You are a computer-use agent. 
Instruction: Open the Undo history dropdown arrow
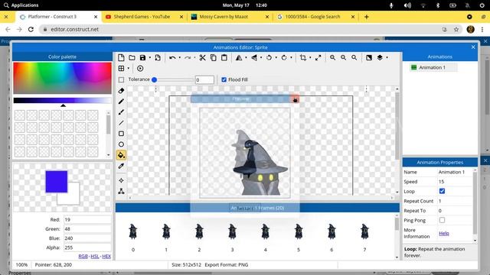[x=179, y=58]
